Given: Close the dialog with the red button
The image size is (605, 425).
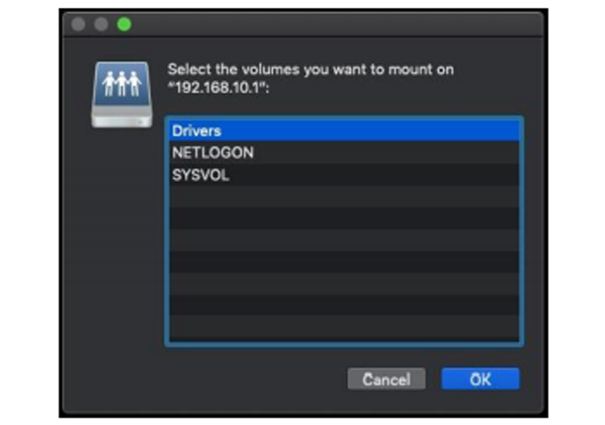Looking at the screenshot, I should [x=80, y=24].
